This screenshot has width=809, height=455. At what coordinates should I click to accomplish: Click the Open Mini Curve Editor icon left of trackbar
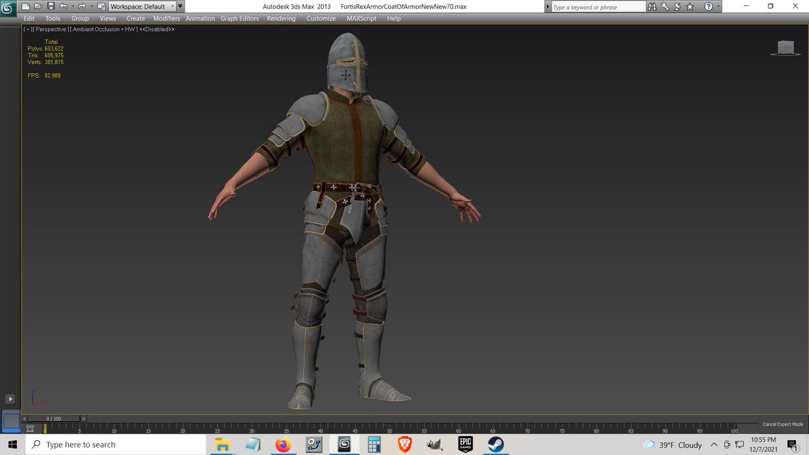pos(30,427)
